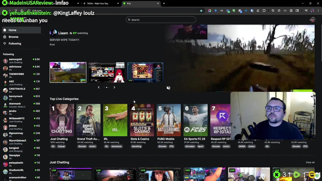The width and height of the screenshot is (322, 181).
Task: Open MrBasedNYC in Following list
Action: (21, 120)
